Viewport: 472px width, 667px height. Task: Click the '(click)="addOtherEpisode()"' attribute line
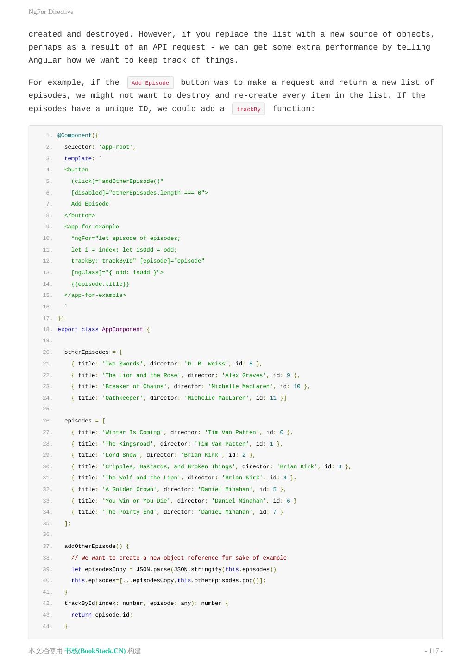coord(117,181)
